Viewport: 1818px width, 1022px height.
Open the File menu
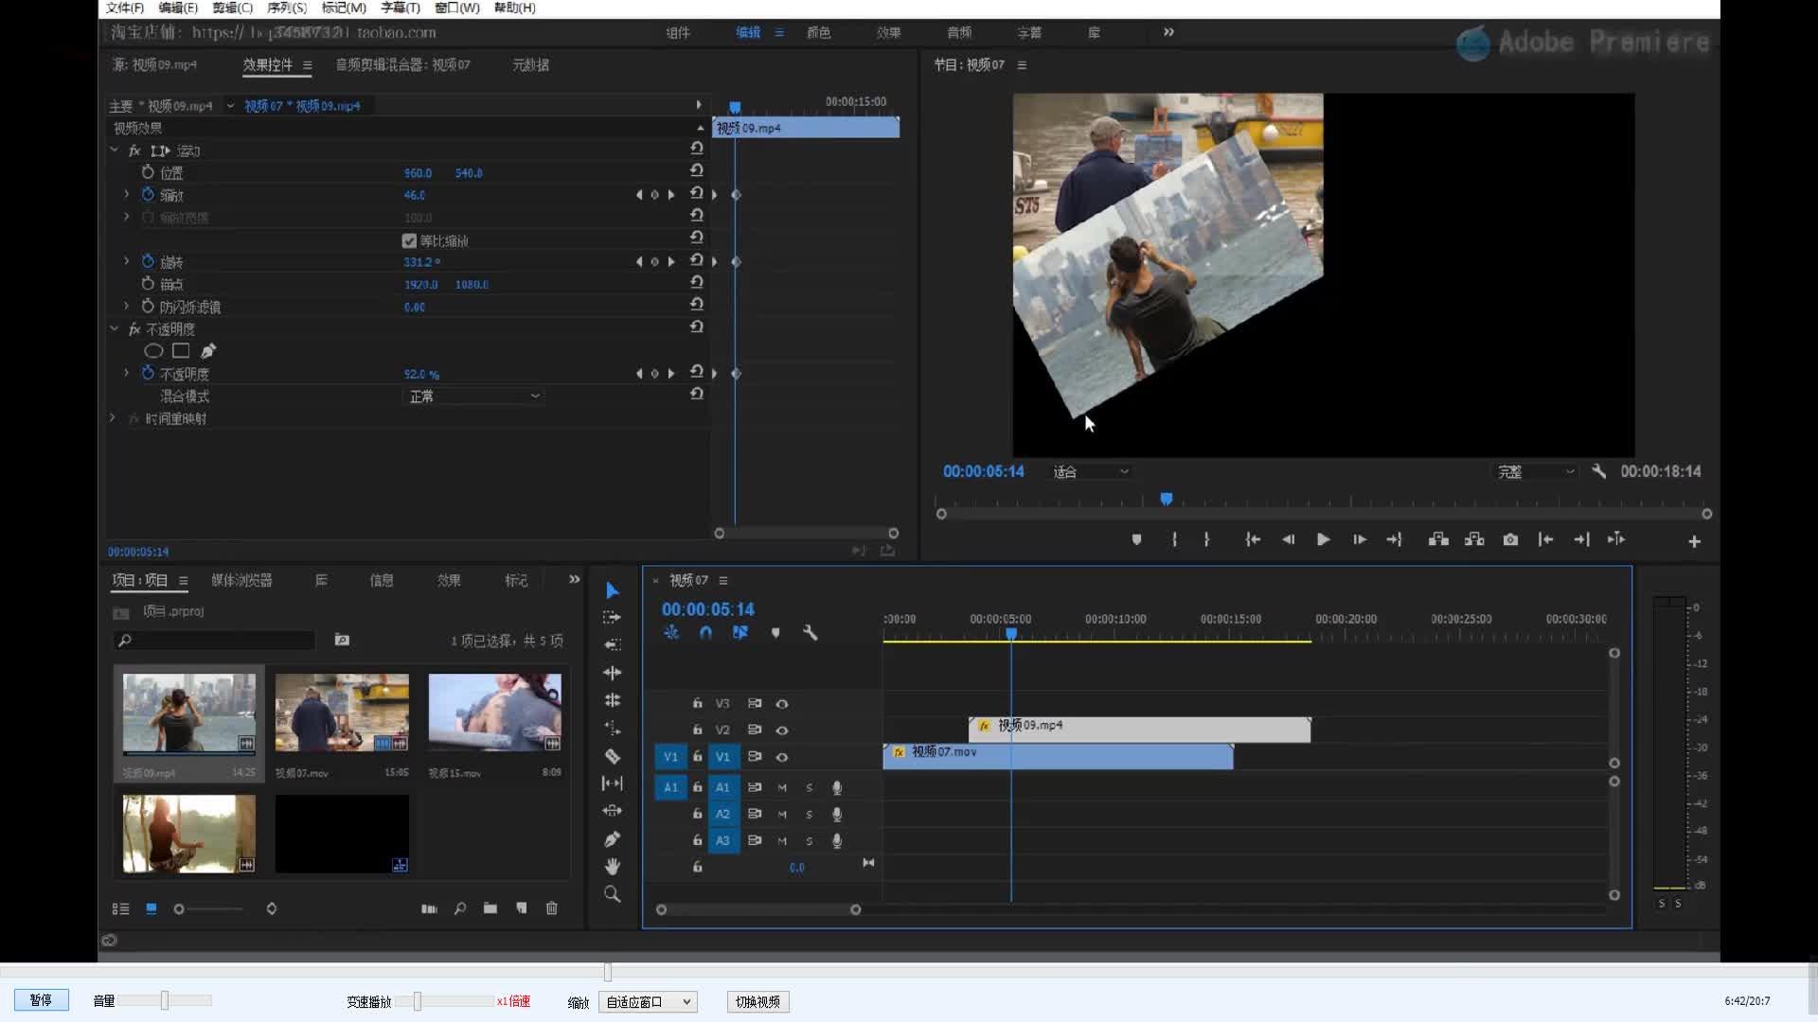coord(125,8)
